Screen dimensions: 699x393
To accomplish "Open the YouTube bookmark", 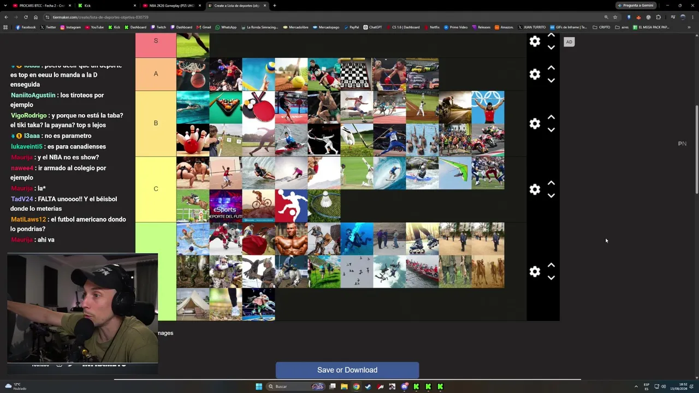I will tap(94, 27).
